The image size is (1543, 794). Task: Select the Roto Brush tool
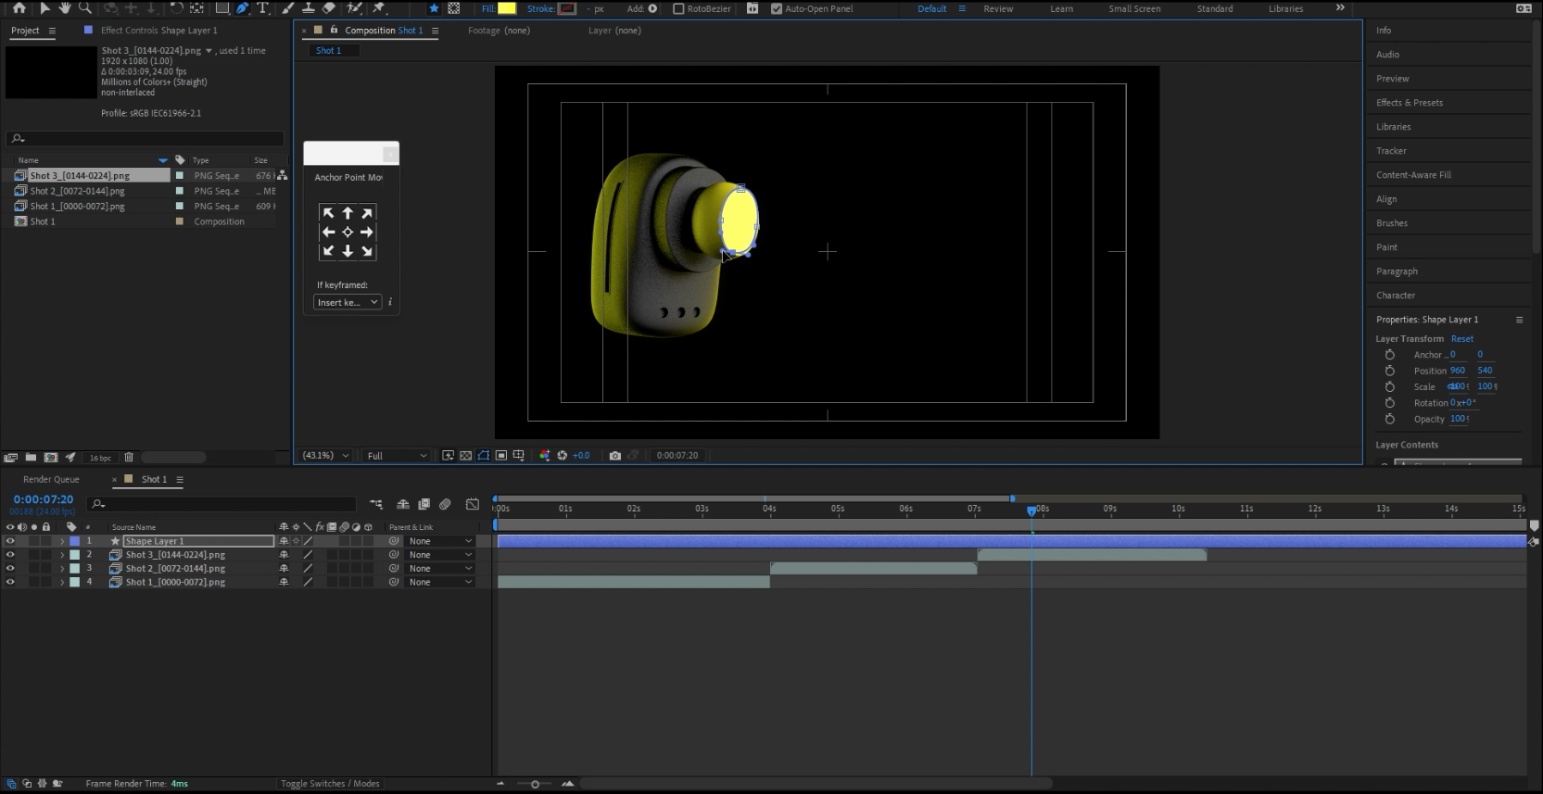[x=354, y=8]
